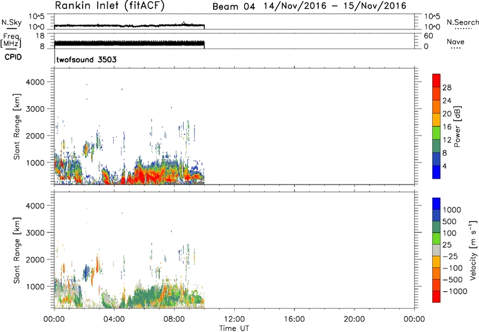
Task: Click the green velocity patch near 06:00
Action: tap(146, 298)
